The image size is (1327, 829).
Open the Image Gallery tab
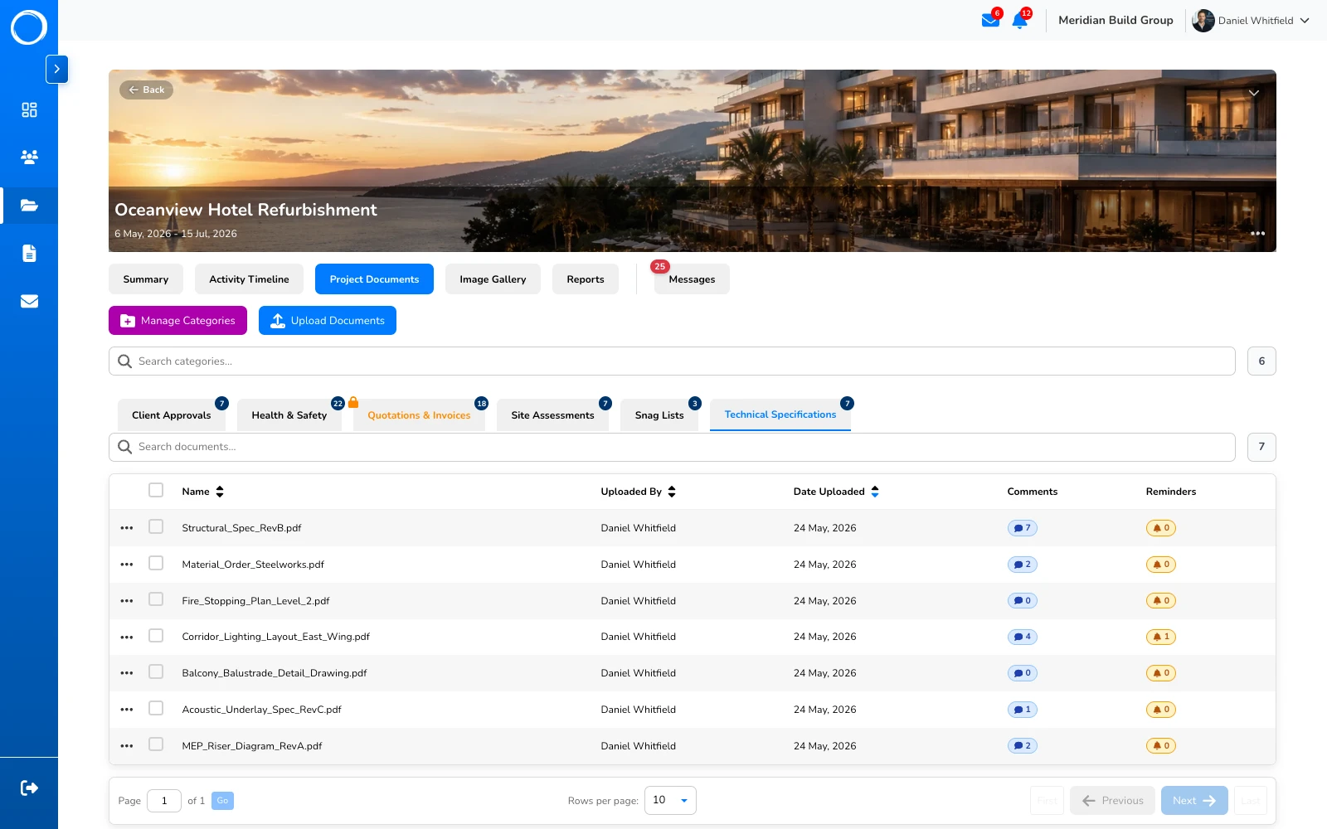[x=493, y=279]
